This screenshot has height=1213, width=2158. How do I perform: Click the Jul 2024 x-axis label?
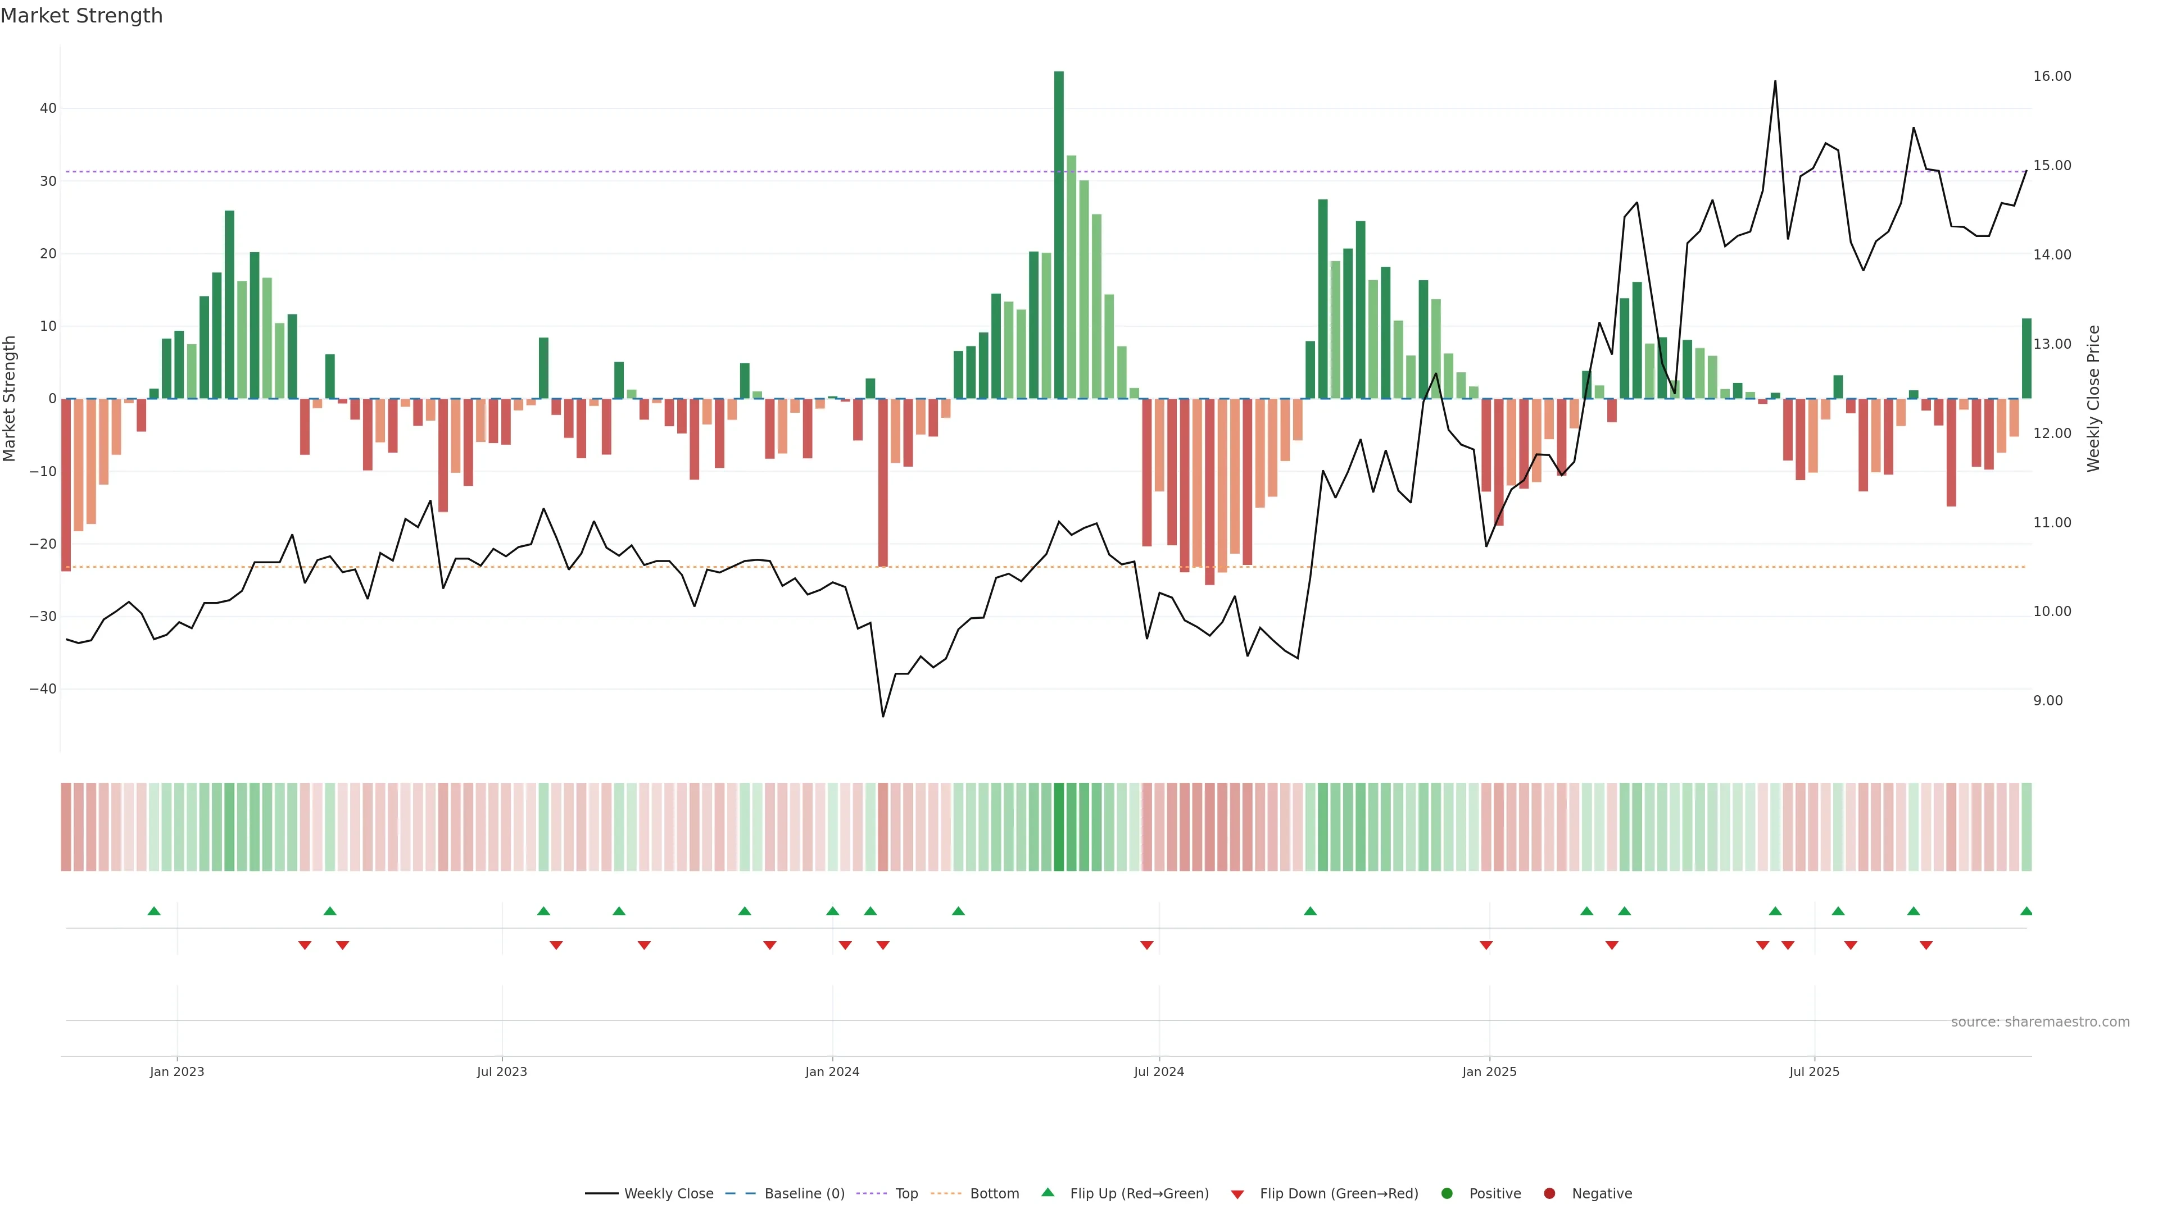[x=1159, y=1071]
